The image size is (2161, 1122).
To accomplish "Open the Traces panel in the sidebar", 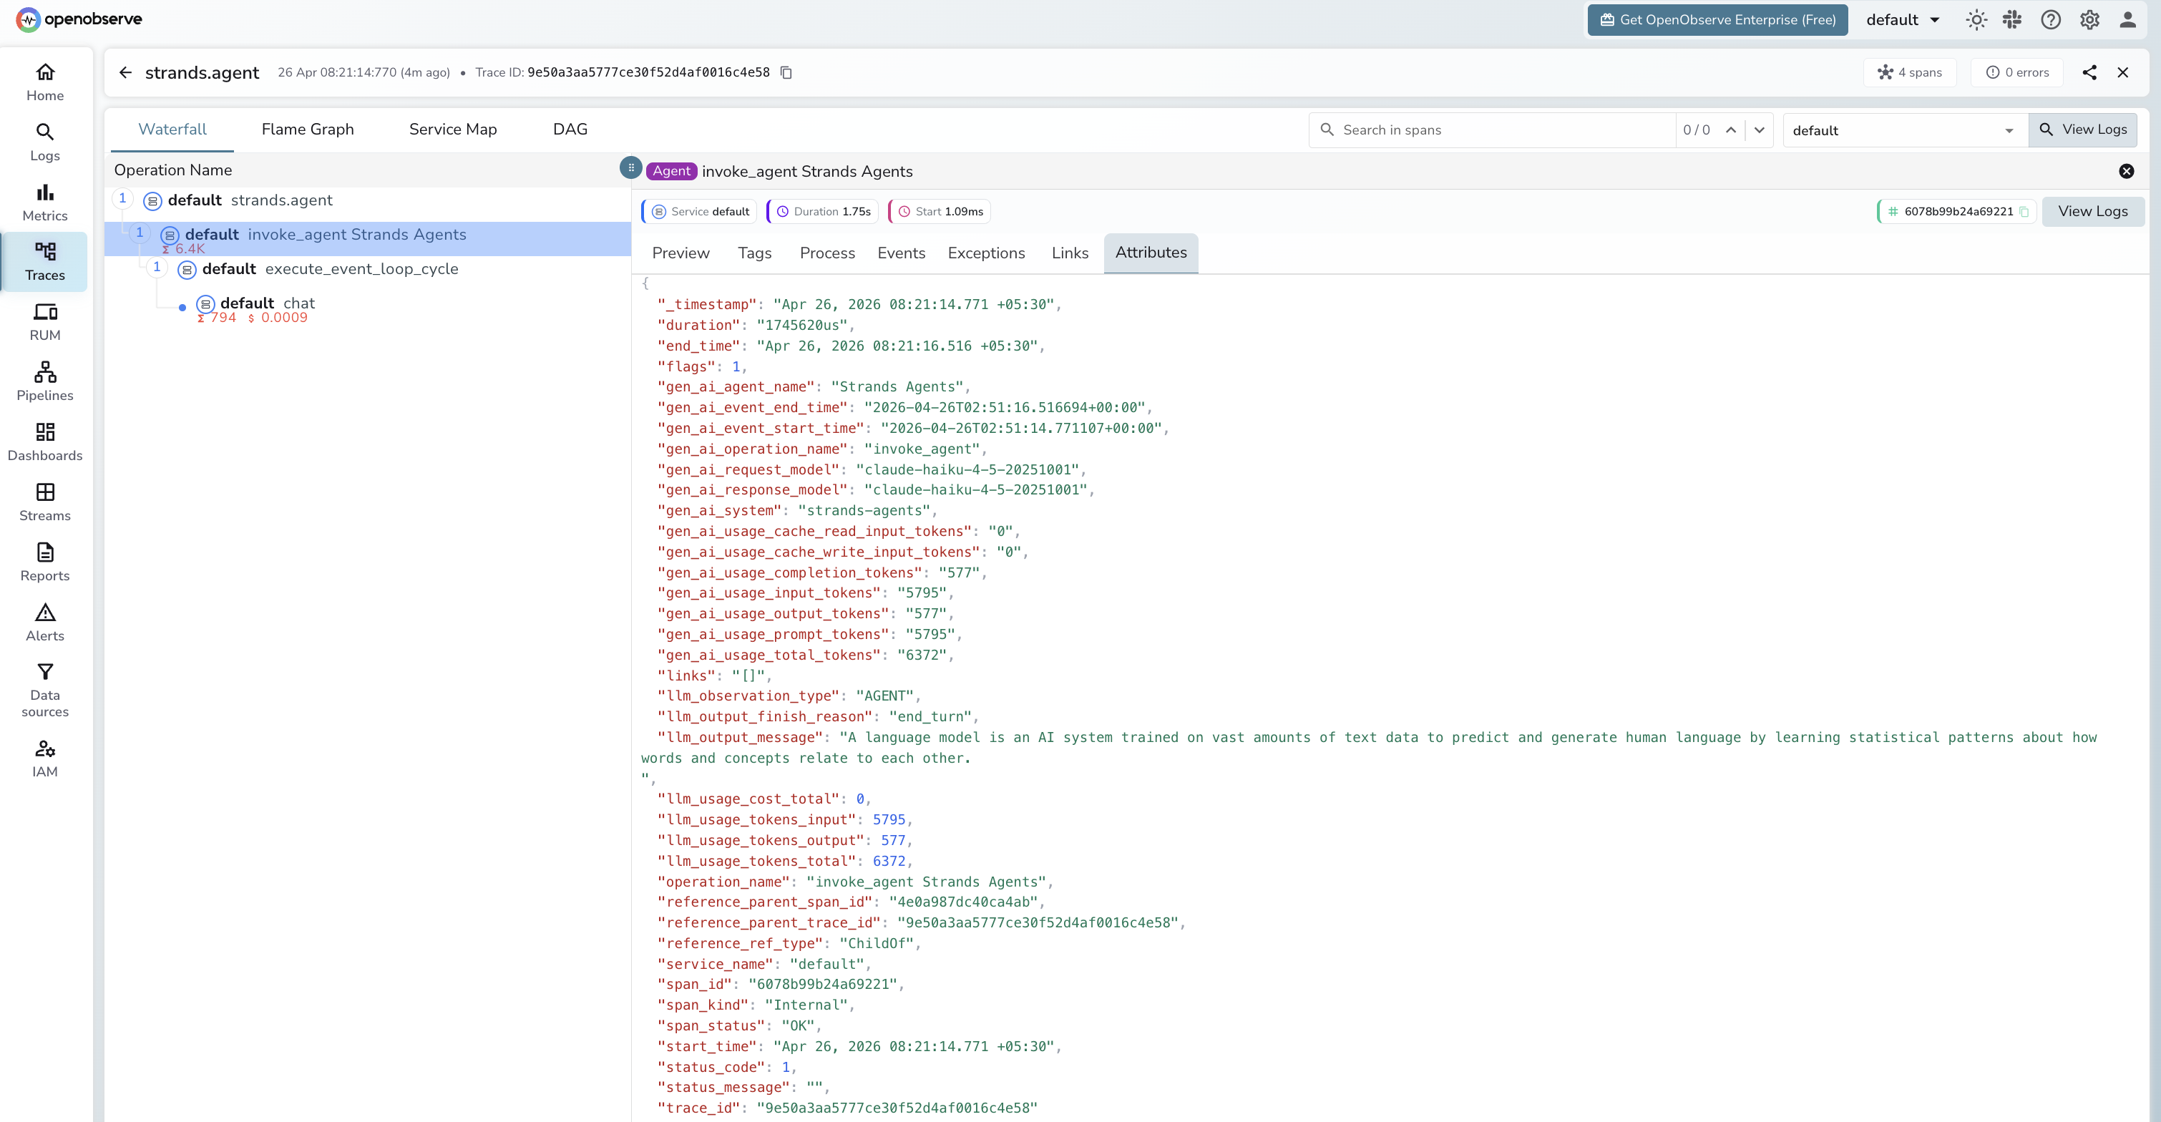I will click(x=44, y=260).
